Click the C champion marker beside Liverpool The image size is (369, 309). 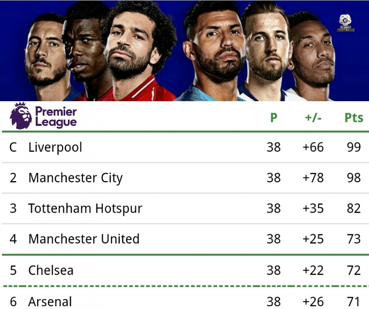click(x=13, y=147)
